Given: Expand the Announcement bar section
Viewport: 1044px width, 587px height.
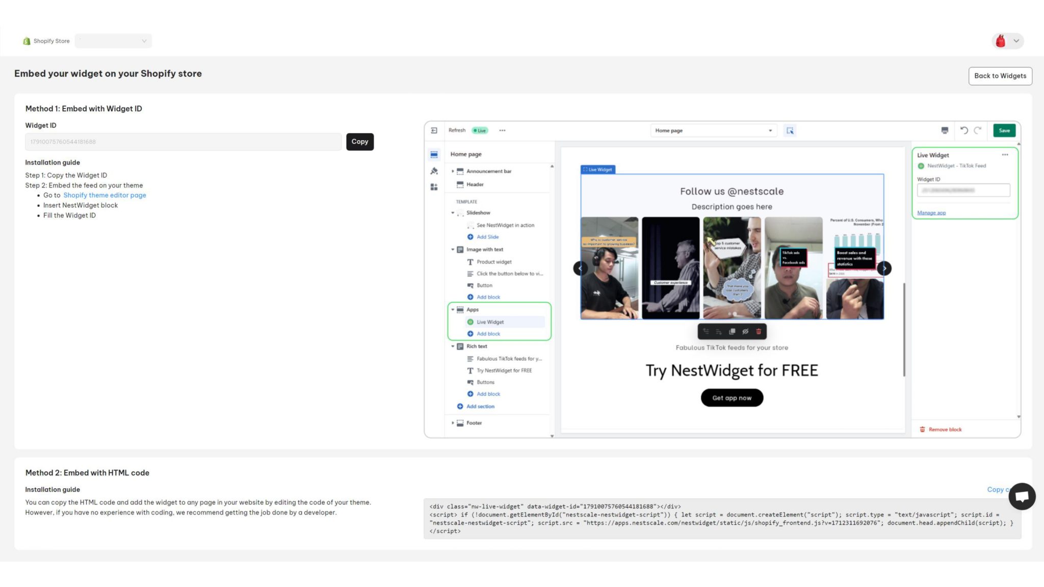Looking at the screenshot, I should click(x=452, y=171).
